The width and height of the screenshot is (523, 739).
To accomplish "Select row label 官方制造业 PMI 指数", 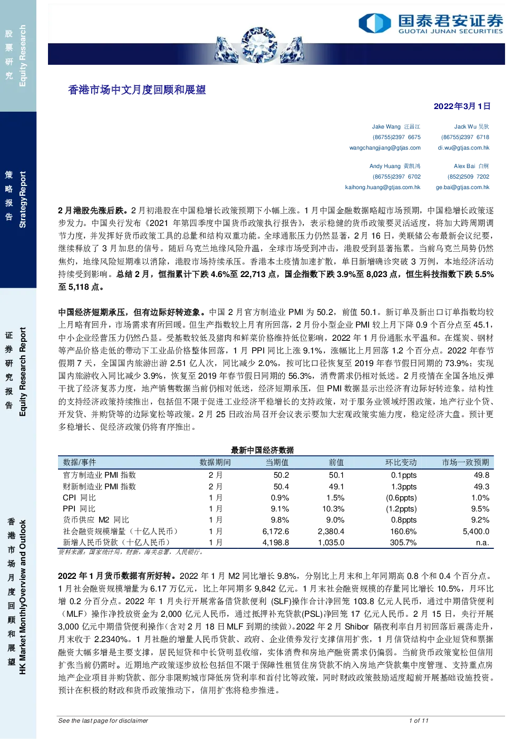I will (99, 475).
